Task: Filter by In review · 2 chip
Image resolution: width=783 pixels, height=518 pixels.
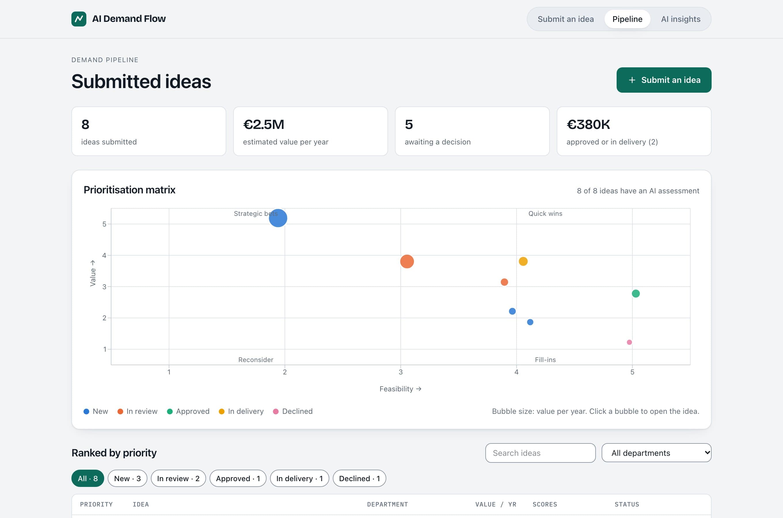Action: tap(178, 478)
